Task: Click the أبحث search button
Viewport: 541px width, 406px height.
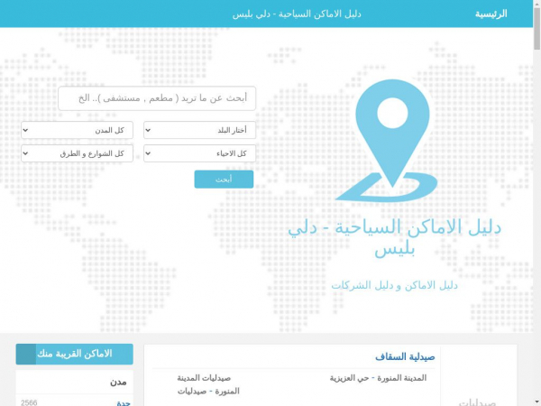Action: (224, 180)
